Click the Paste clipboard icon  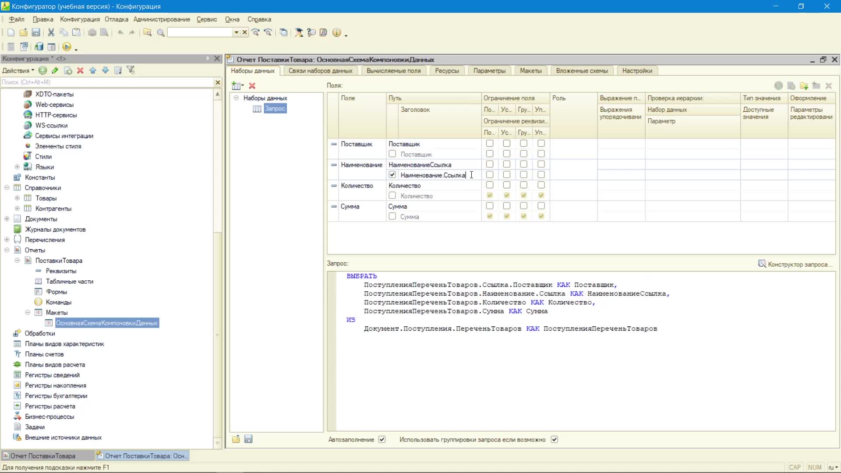(76, 32)
